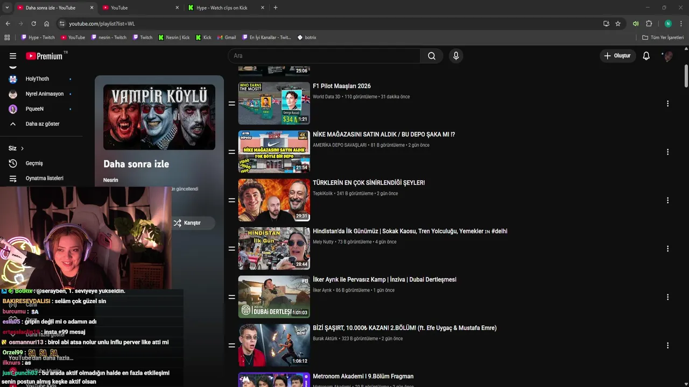Image resolution: width=689 pixels, height=387 pixels.
Task: Click the YouTube Premium logo
Action: pyautogui.click(x=44, y=56)
